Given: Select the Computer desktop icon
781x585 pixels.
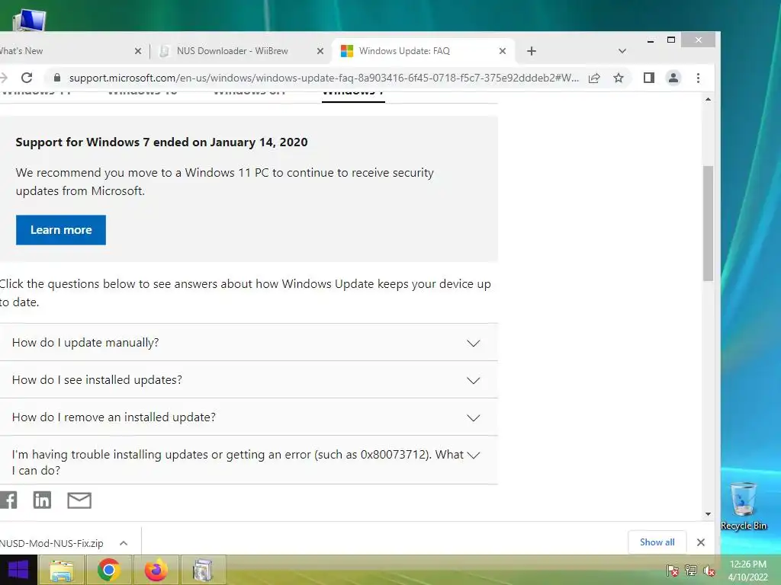Looking at the screenshot, I should coord(30,20).
